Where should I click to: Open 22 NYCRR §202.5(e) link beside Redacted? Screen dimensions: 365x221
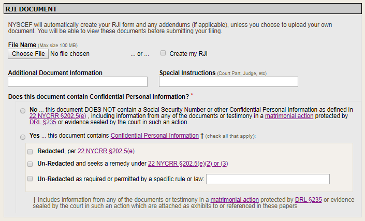pos(106,151)
